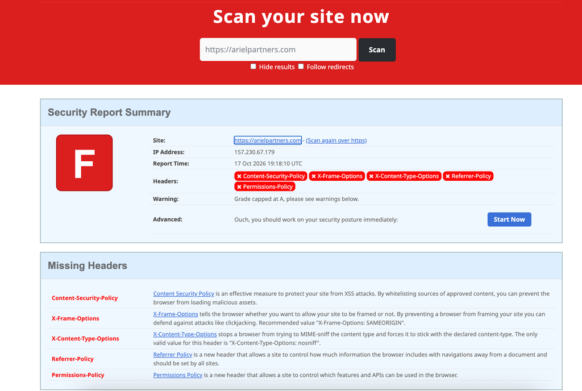Open the https://arielpartners.com site link
The height and width of the screenshot is (391, 582).
(268, 140)
